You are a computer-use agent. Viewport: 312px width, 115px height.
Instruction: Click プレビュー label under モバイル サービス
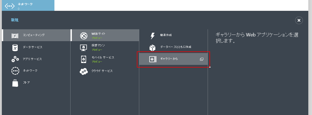tap(97, 61)
